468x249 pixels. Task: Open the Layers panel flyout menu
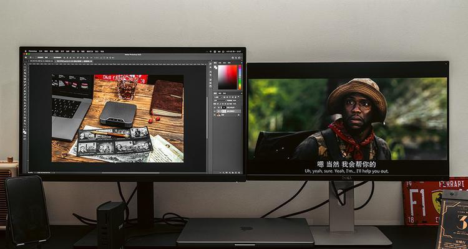241,93
